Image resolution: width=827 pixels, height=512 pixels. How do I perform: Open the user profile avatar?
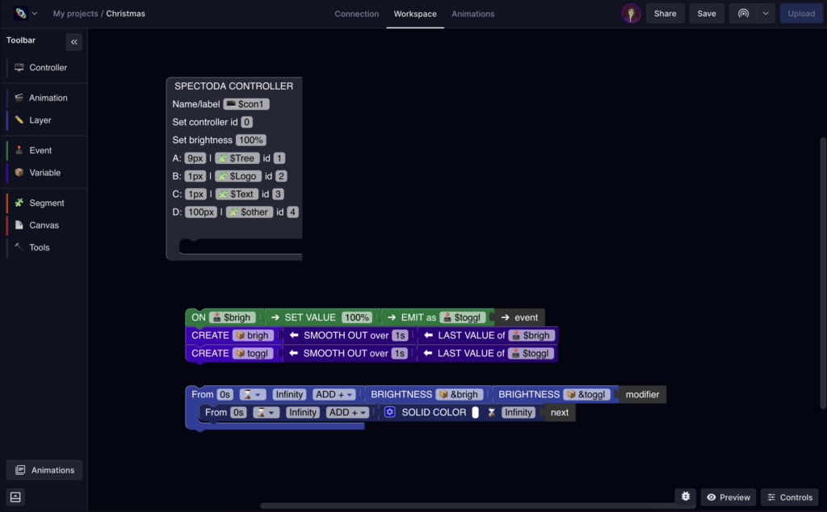[631, 14]
